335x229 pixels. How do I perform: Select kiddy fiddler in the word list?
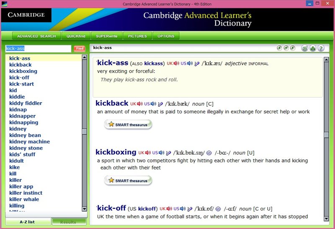[x=26, y=103]
